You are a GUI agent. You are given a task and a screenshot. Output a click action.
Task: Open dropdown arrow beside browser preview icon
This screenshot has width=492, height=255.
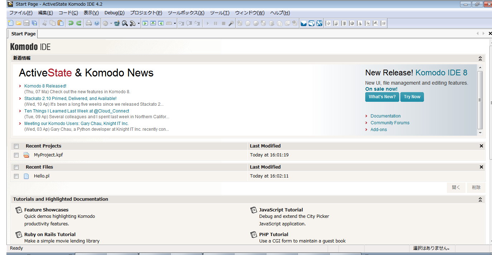click(111, 23)
